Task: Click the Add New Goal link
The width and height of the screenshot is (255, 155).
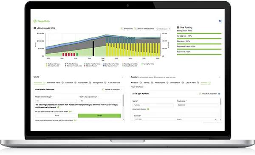Action: [x=114, y=83]
